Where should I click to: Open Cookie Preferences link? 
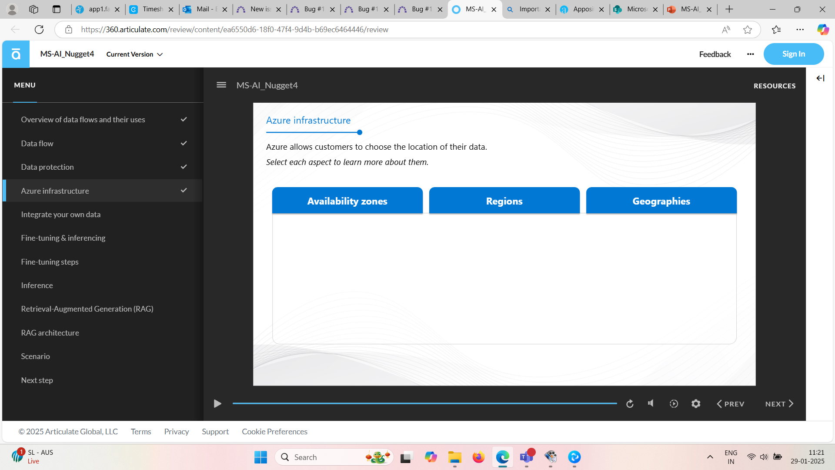pos(275,432)
